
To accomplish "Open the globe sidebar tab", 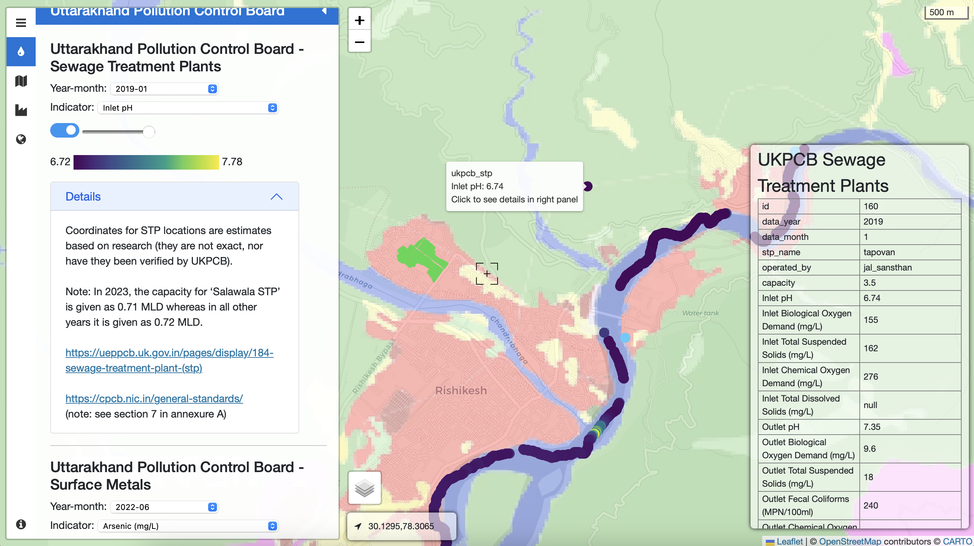I will tap(21, 139).
